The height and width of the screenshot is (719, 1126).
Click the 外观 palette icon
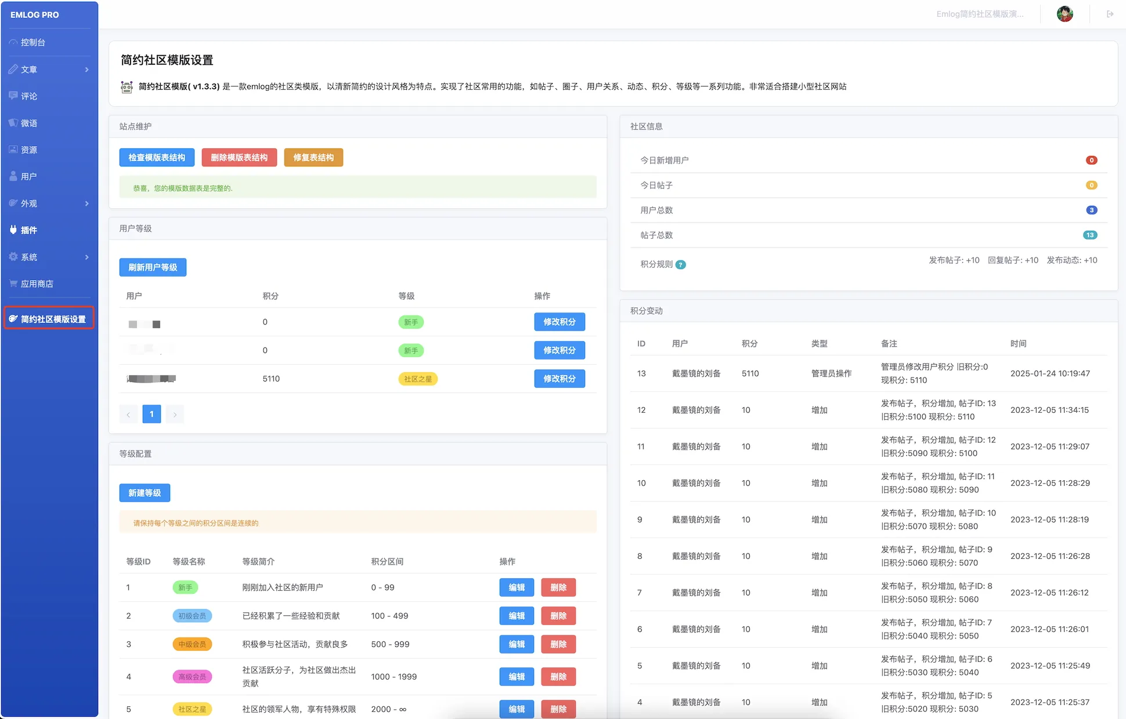click(13, 203)
